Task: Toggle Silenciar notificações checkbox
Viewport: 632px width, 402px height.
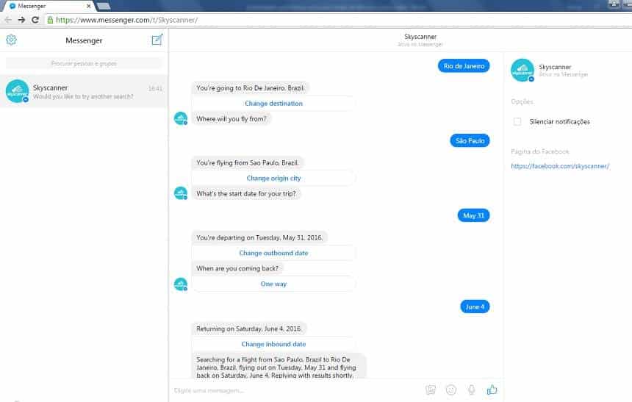Action: coord(517,121)
